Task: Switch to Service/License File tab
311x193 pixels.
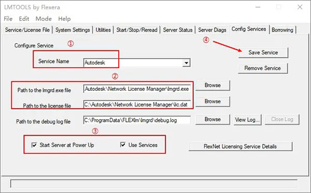Action: 27,30
